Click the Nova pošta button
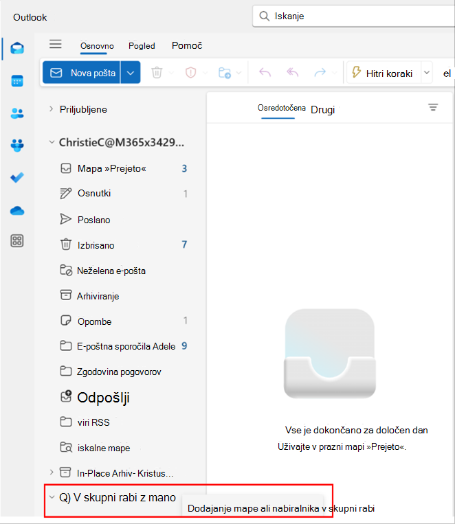 point(82,72)
